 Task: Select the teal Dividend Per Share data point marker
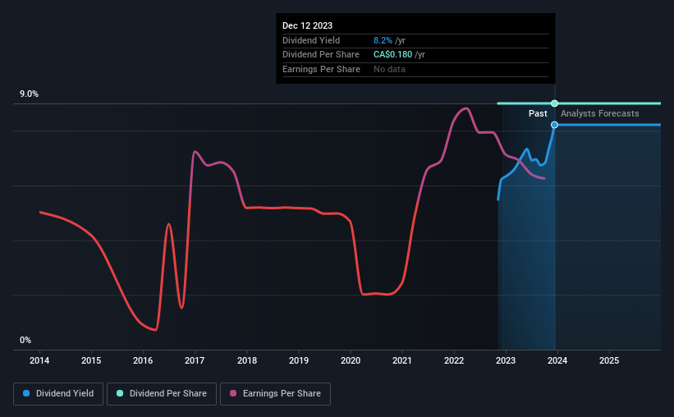point(554,103)
